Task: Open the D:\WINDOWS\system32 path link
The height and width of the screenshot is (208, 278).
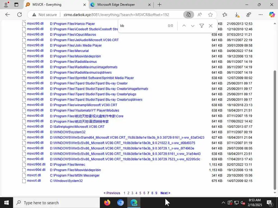Action: tap(68, 132)
